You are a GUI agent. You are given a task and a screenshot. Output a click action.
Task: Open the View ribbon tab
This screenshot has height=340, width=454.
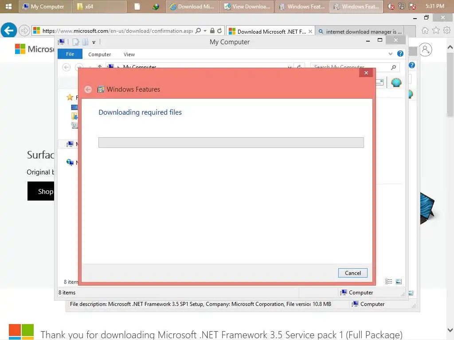pyautogui.click(x=129, y=54)
